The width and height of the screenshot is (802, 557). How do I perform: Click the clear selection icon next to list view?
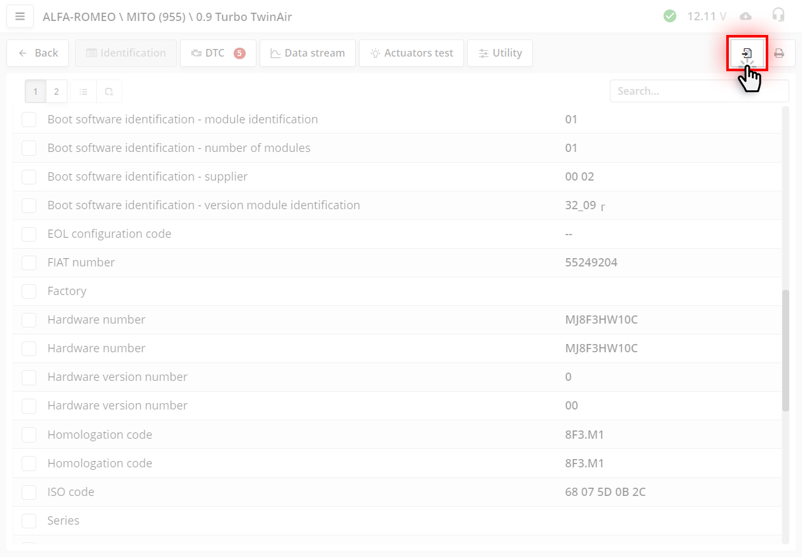coord(109,91)
